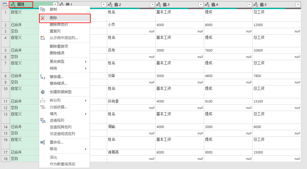Click ABC type icon of 属性 column
Viewport: 307px width, 169px height.
(13, 5)
